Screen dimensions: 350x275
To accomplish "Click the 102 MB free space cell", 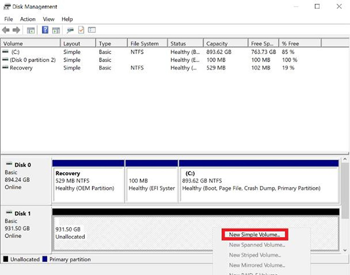I will tap(261, 68).
